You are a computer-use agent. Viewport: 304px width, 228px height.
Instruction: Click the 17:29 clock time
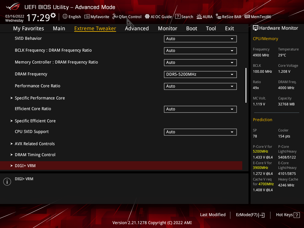tap(38, 18)
